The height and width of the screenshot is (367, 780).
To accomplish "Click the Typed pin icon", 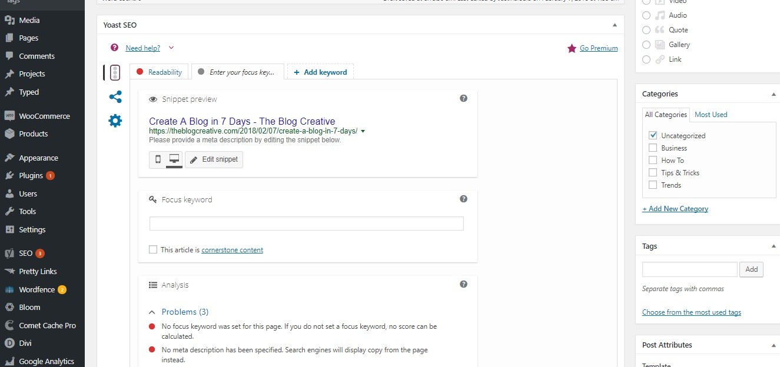I will (9, 92).
